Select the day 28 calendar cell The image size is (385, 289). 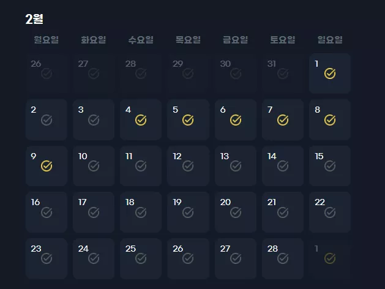pos(283,258)
